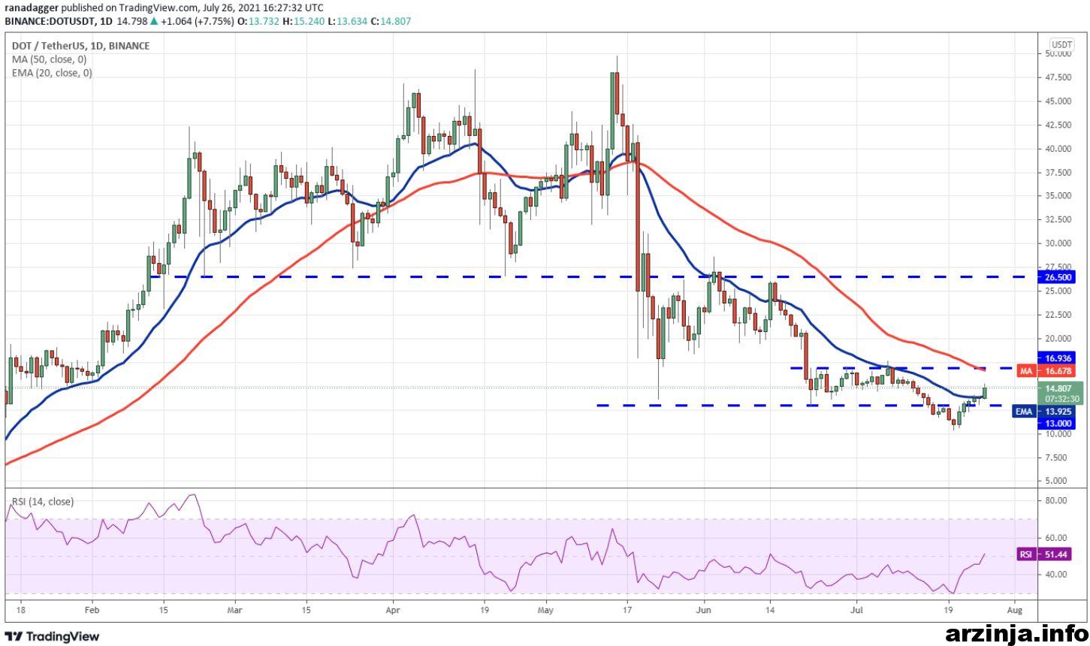
Task: Click the Mar label on time axis
Action: point(234,610)
